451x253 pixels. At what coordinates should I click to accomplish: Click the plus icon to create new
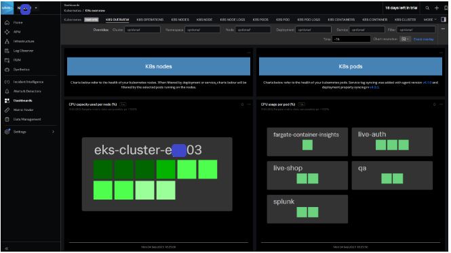(x=437, y=8)
